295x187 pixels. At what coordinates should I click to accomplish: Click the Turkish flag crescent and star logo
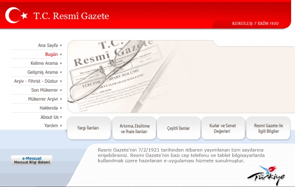[16, 15]
